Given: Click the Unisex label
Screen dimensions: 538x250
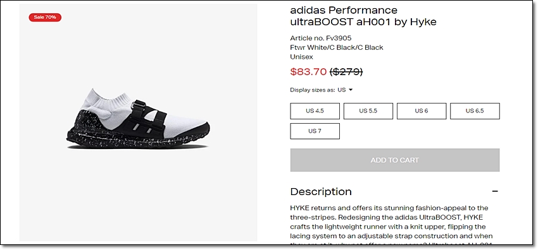Looking at the screenshot, I should pyautogui.click(x=301, y=57).
